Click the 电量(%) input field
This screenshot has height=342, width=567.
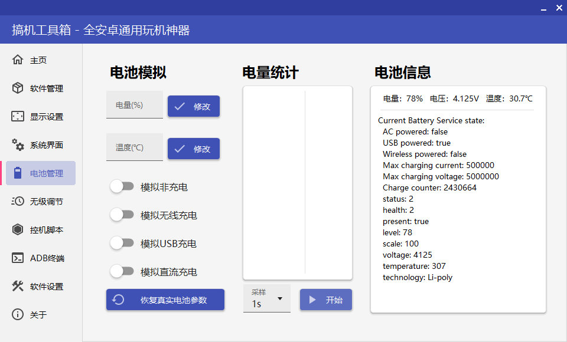135,105
